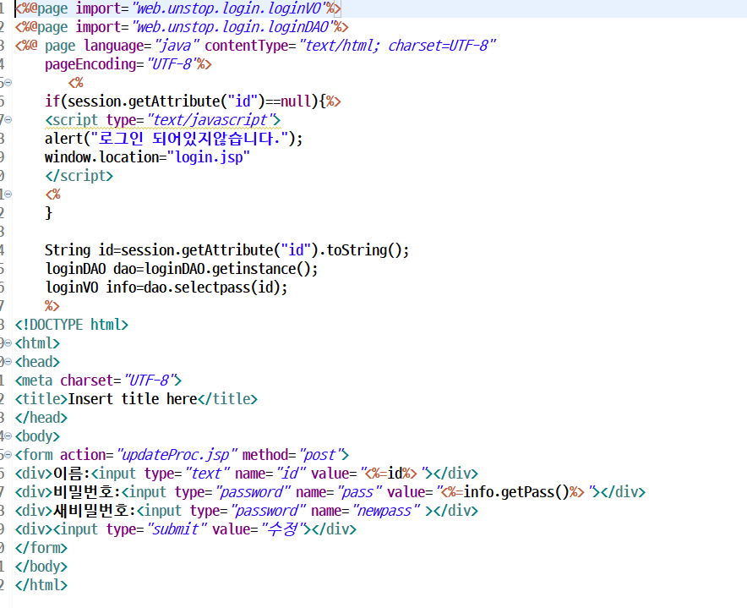
Task: Collapse the fold marker next to the opening body tag
Action: click(8, 435)
